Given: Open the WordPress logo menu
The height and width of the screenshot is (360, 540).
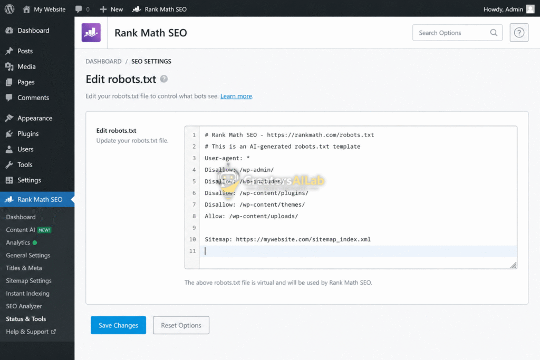Looking at the screenshot, I should 9,9.
